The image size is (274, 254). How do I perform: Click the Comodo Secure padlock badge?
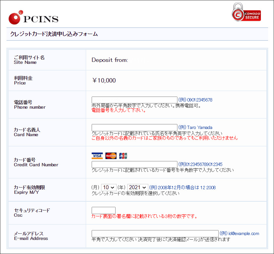tap(246, 13)
